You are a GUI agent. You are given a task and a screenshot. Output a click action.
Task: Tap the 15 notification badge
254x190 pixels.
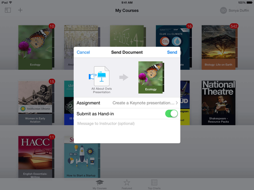(x=52, y=81)
